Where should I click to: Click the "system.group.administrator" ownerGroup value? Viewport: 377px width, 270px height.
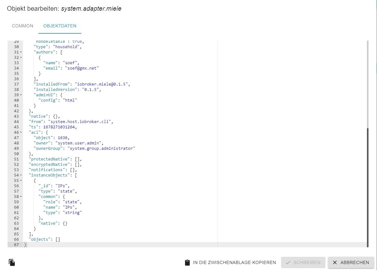[101, 148]
